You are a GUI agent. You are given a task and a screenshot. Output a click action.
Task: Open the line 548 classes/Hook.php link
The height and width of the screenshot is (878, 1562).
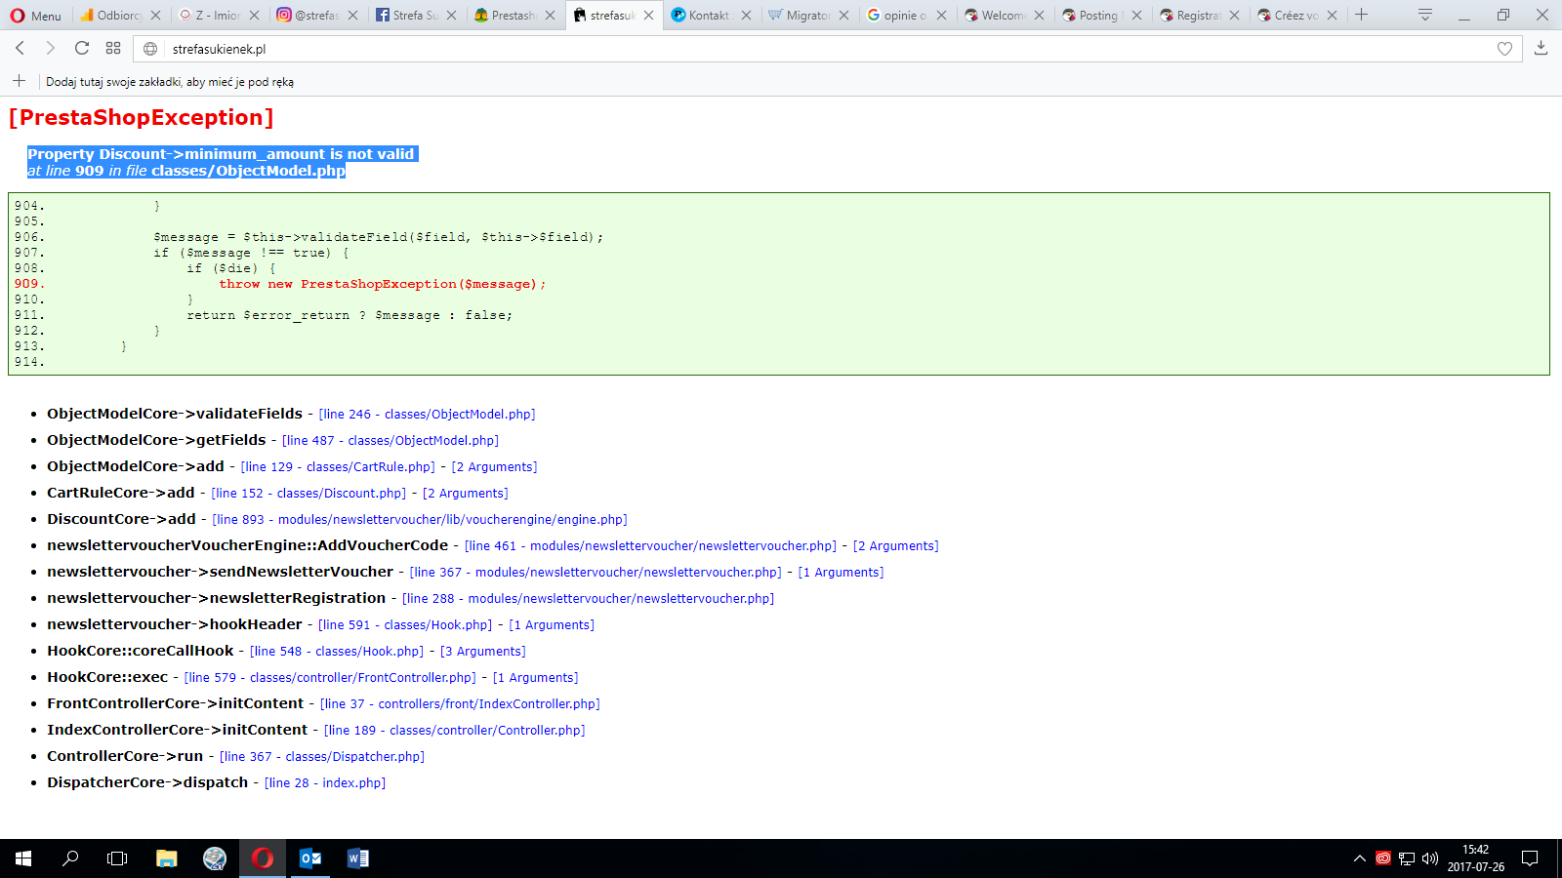337,652
